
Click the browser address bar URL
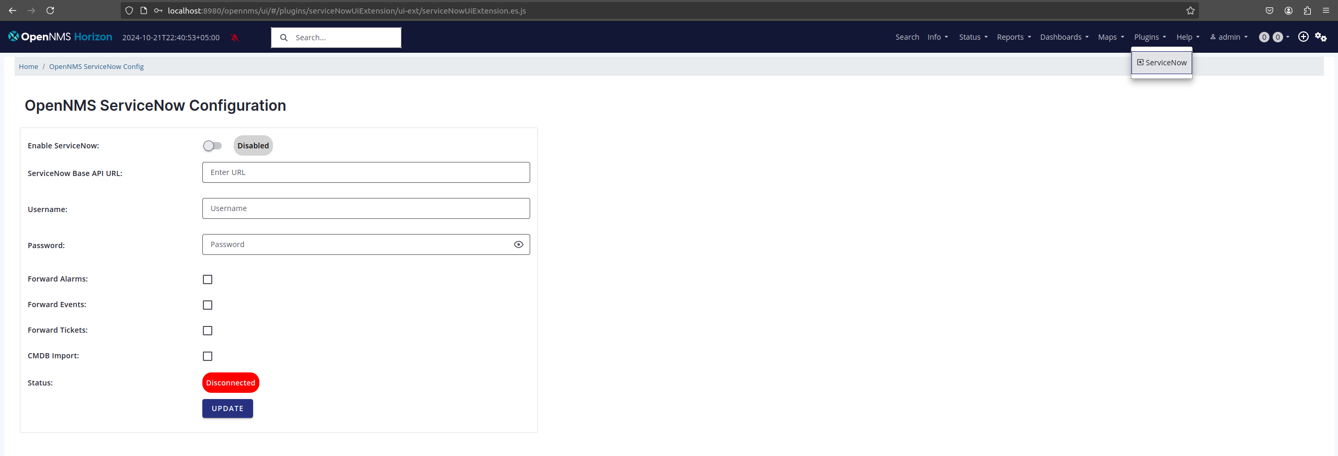(x=347, y=10)
